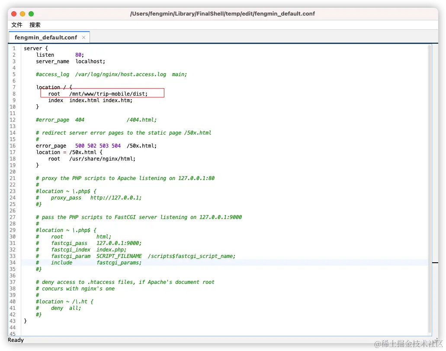
Task: Place cursor on 'listen 80;' line
Action: [60, 55]
